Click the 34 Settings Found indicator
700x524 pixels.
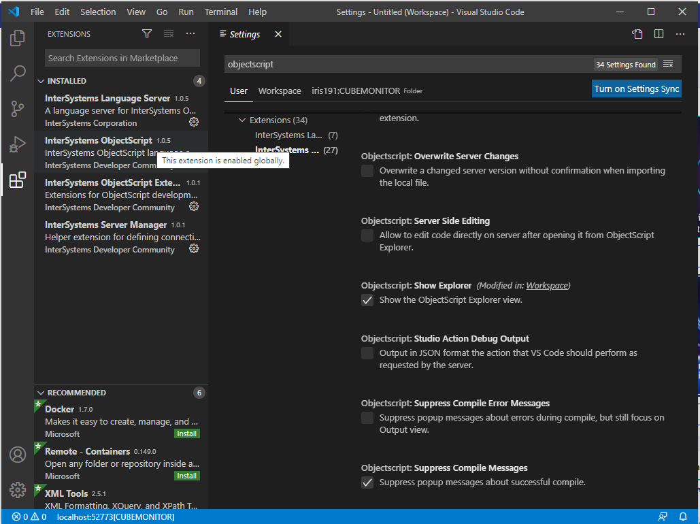(x=625, y=65)
